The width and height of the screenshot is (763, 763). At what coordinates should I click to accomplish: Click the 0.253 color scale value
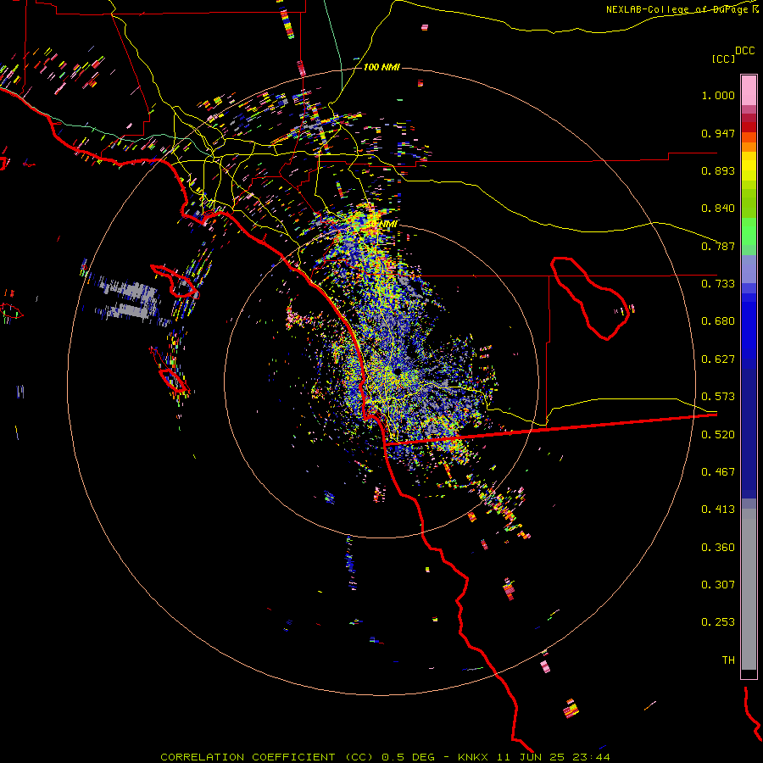pyautogui.click(x=718, y=622)
